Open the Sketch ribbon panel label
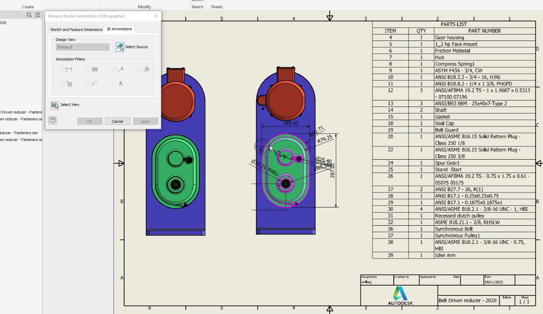 (197, 7)
